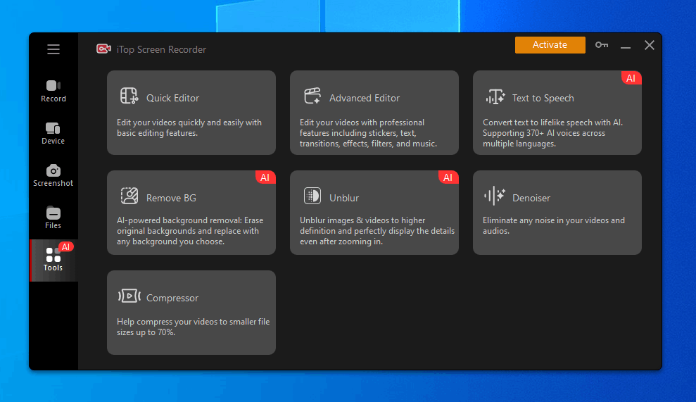Click the AI badge on Text to Speech
The image size is (696, 402).
tap(631, 79)
